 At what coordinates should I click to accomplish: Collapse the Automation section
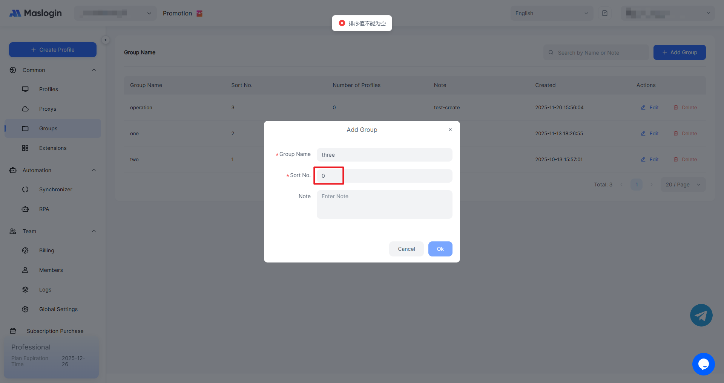coord(94,170)
